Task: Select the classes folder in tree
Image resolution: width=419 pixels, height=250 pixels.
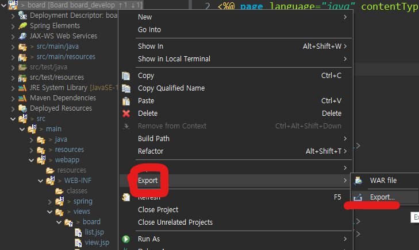Action: pyautogui.click(x=77, y=191)
